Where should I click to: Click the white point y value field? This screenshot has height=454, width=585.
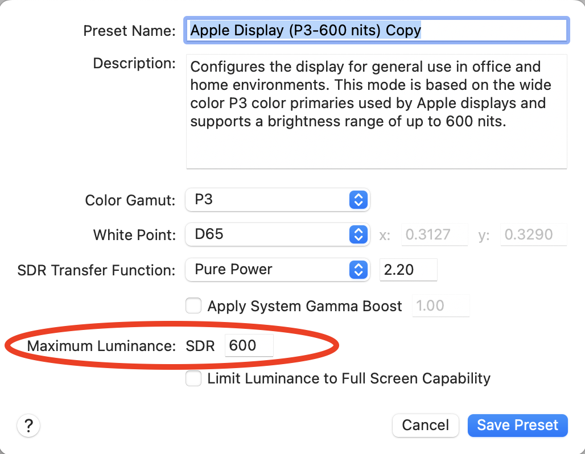pos(533,234)
